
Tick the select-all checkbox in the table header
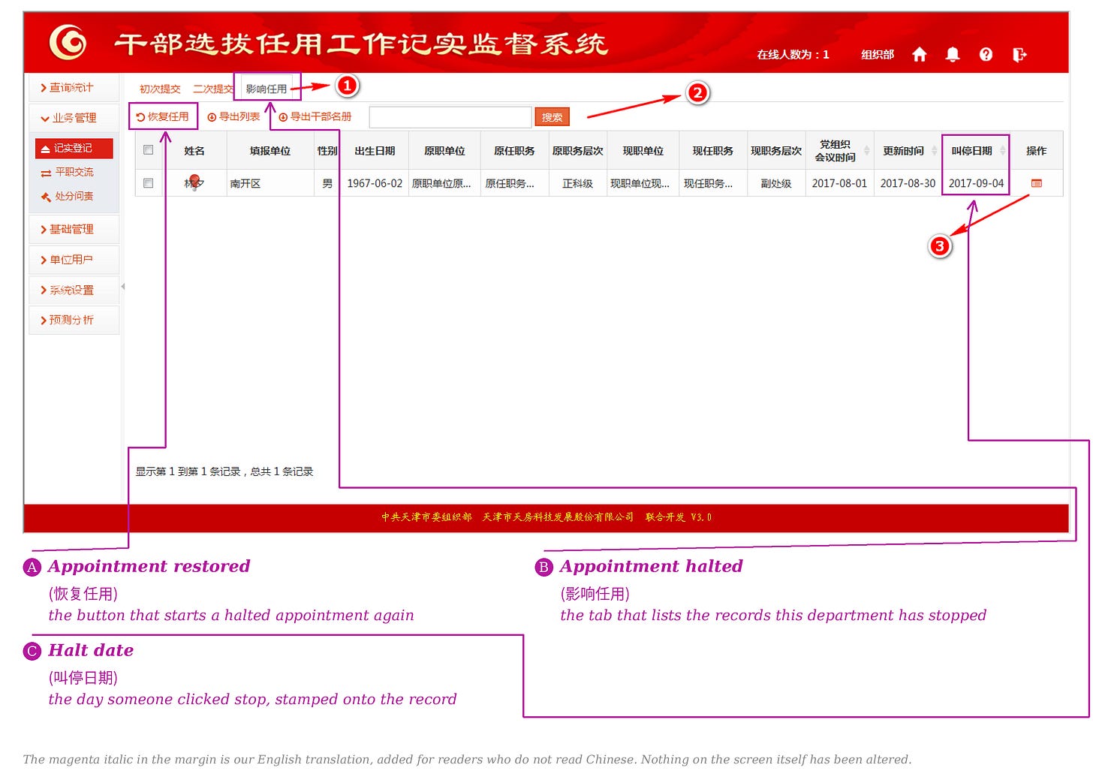pos(148,150)
